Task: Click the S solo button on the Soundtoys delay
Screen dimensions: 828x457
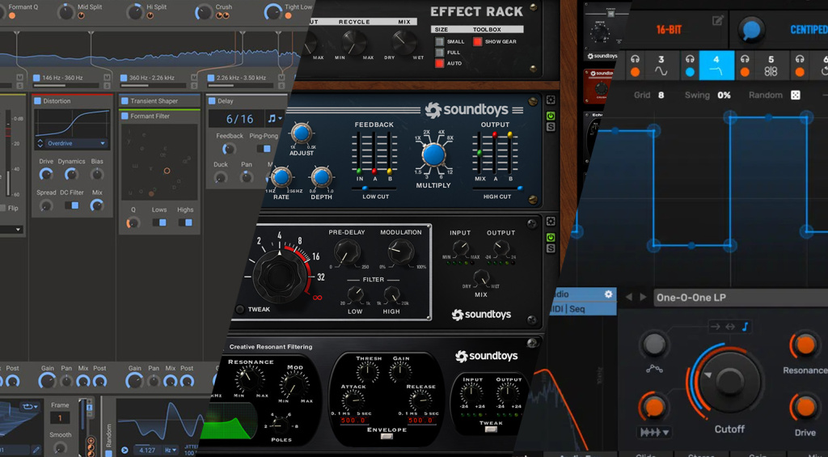Action: [x=551, y=127]
